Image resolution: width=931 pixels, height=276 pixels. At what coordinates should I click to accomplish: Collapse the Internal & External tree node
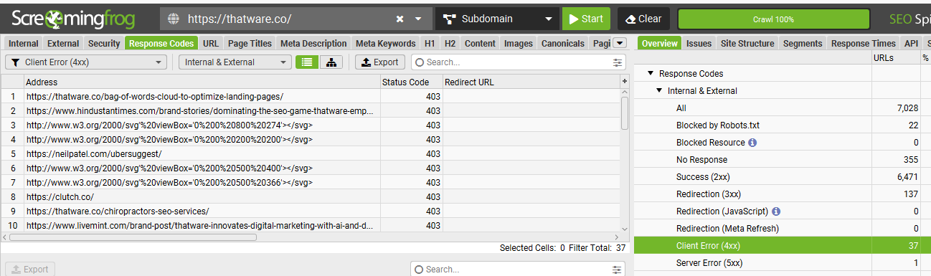659,91
